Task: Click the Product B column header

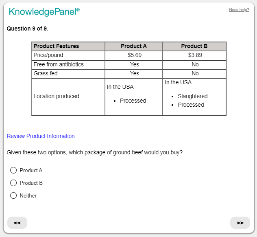Action: (x=194, y=46)
